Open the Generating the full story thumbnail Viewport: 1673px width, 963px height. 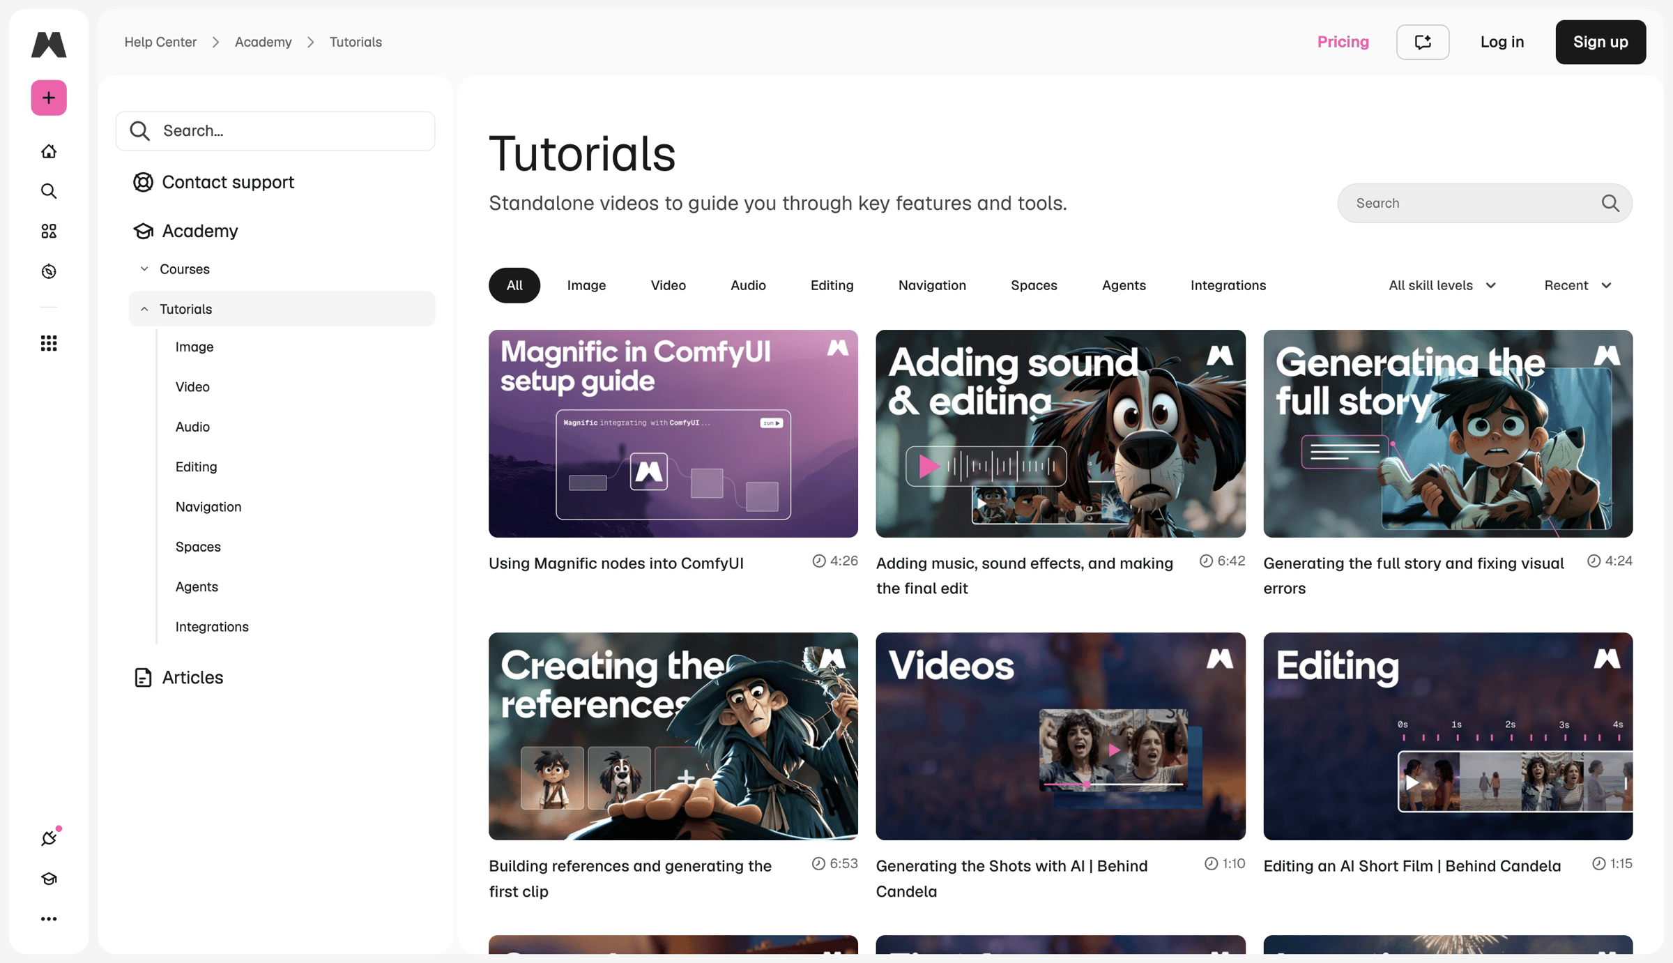(x=1448, y=434)
